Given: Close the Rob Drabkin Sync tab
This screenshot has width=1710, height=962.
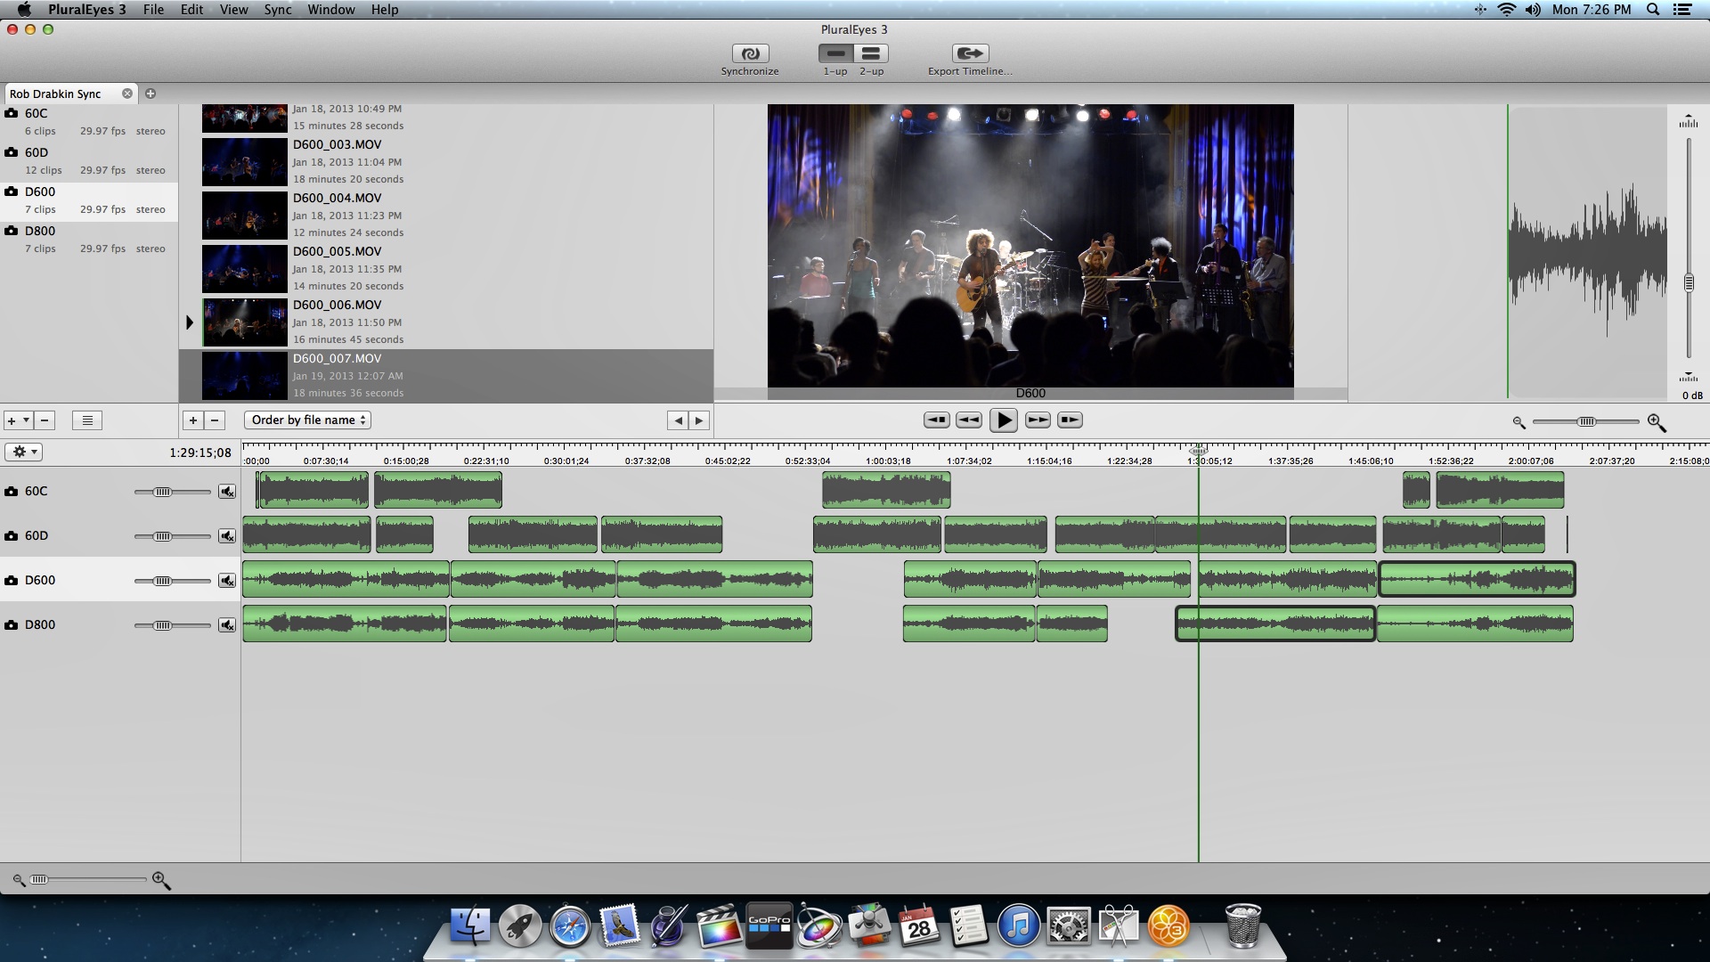Looking at the screenshot, I should 127,94.
